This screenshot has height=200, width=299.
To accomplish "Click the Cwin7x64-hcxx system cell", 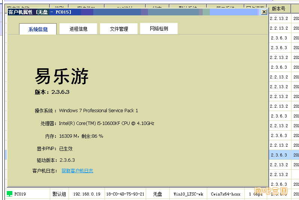I will coord(226,194).
